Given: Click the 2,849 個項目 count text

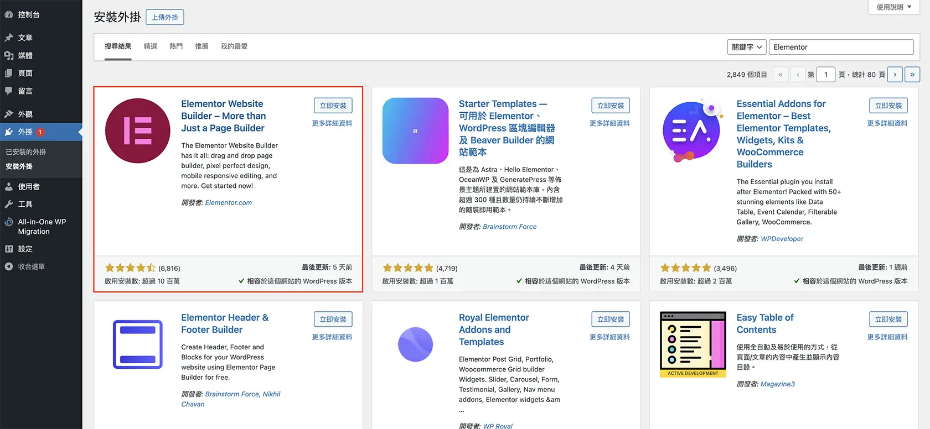Looking at the screenshot, I should [747, 75].
